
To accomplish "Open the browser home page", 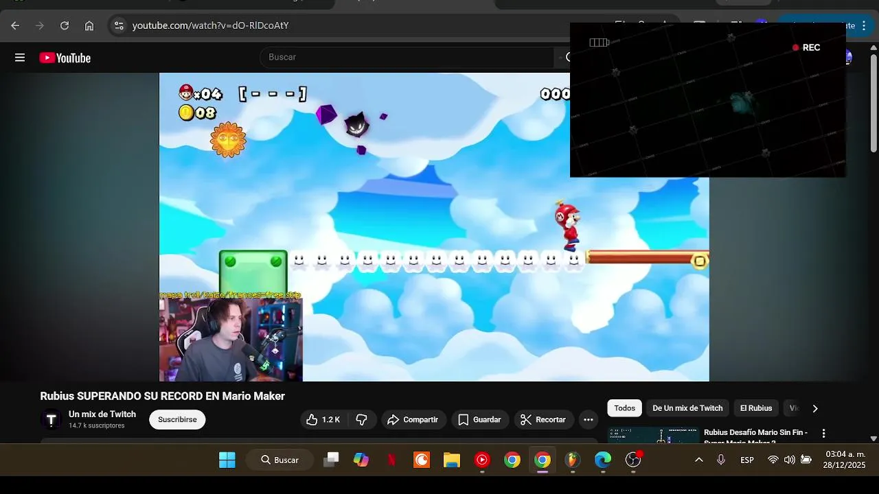I will pos(89,25).
